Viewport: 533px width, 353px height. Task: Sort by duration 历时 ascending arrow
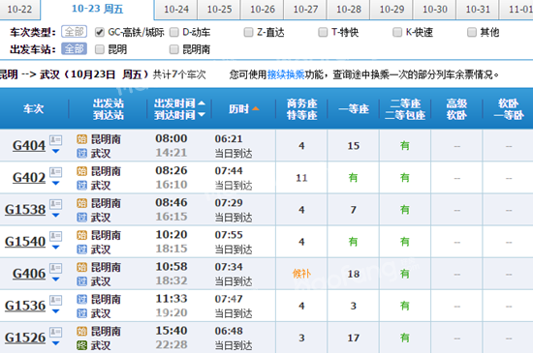pyautogui.click(x=256, y=109)
